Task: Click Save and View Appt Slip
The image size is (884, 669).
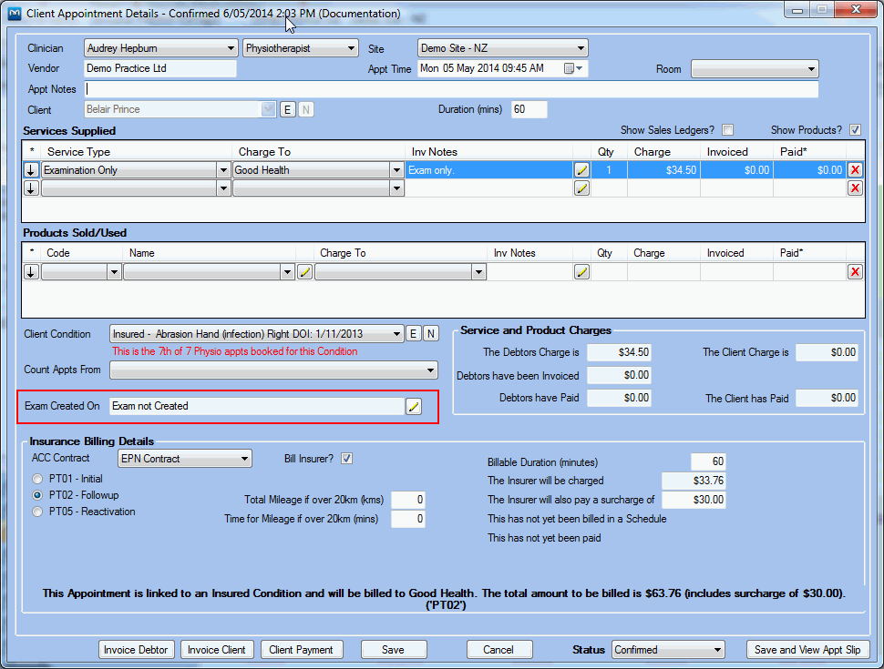Action: click(x=807, y=650)
